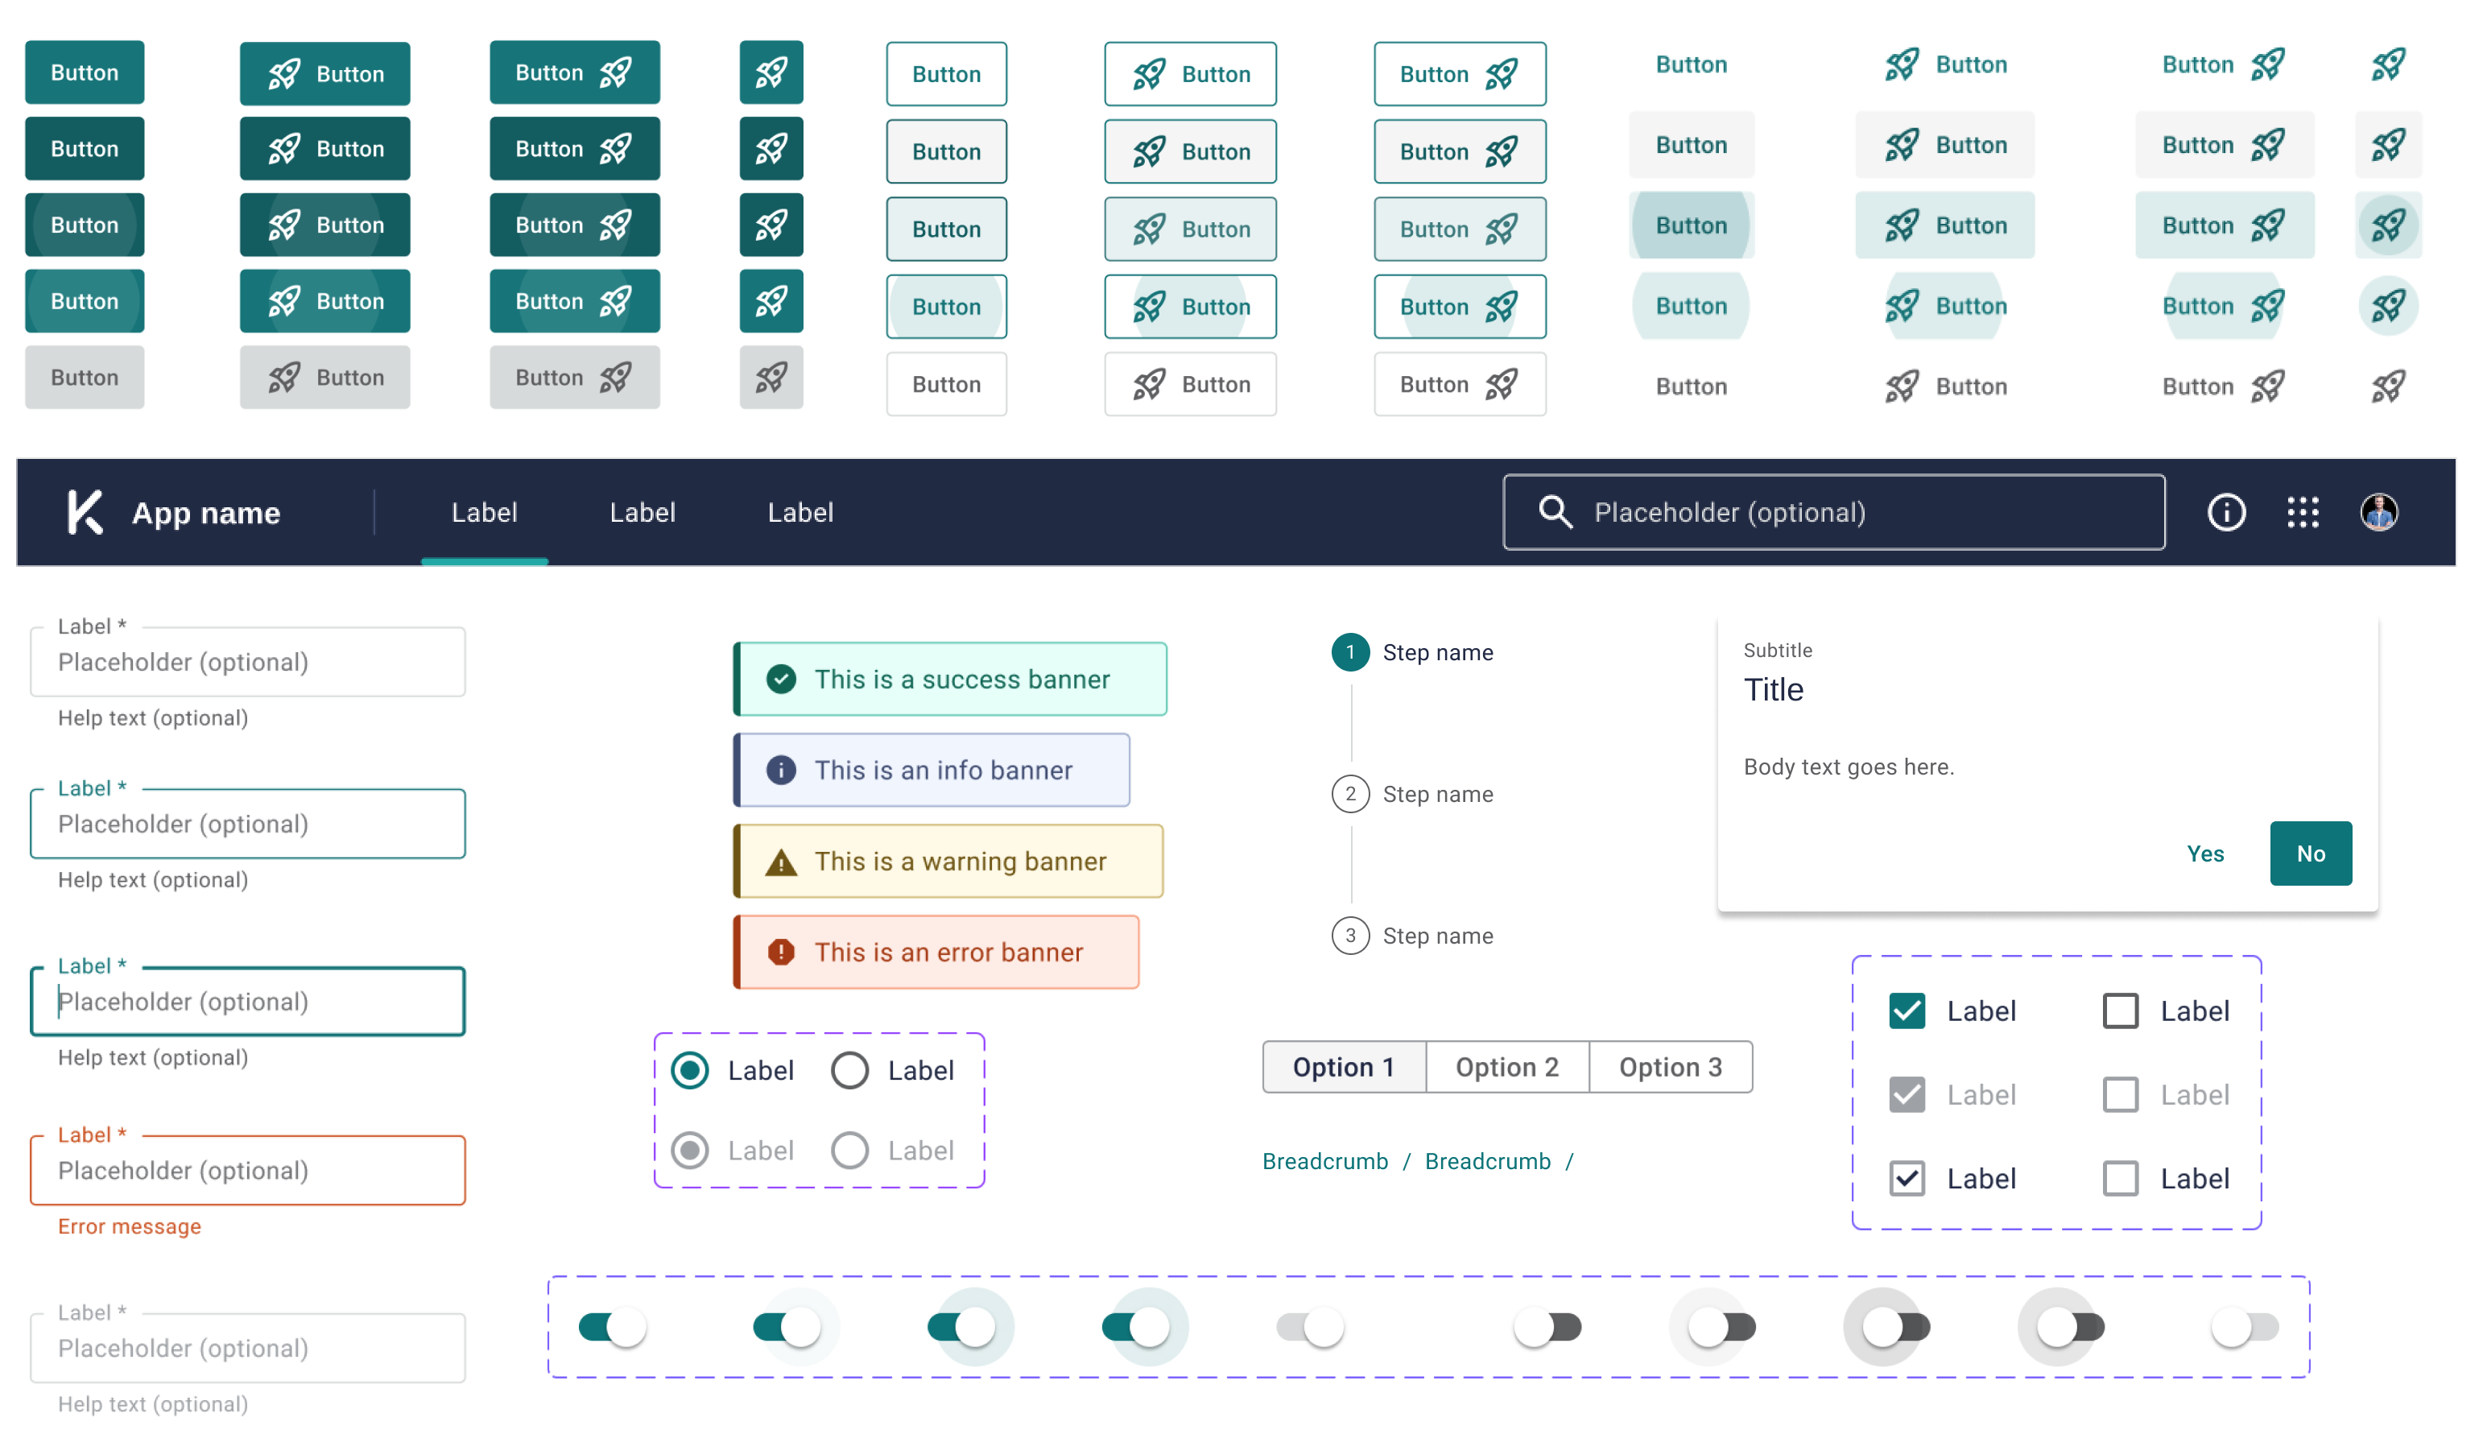Click the user avatar in navbar
This screenshot has width=2483, height=1430.
2378,512
